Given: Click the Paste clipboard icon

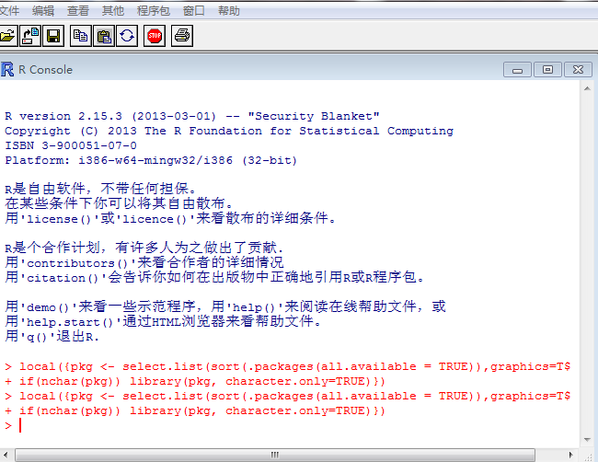Looking at the screenshot, I should [x=104, y=36].
